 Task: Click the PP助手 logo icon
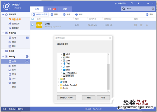click(7, 6)
